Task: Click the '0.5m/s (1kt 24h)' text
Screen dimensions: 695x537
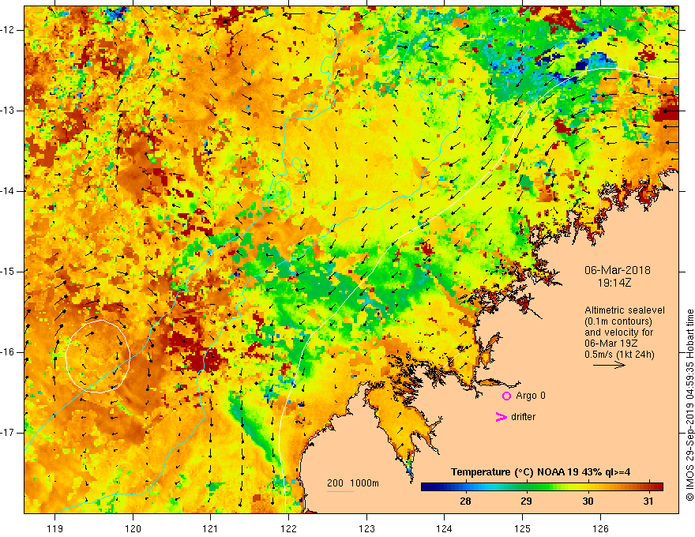Action: point(619,355)
